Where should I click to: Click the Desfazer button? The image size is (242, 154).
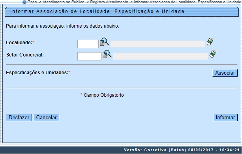click(x=19, y=118)
